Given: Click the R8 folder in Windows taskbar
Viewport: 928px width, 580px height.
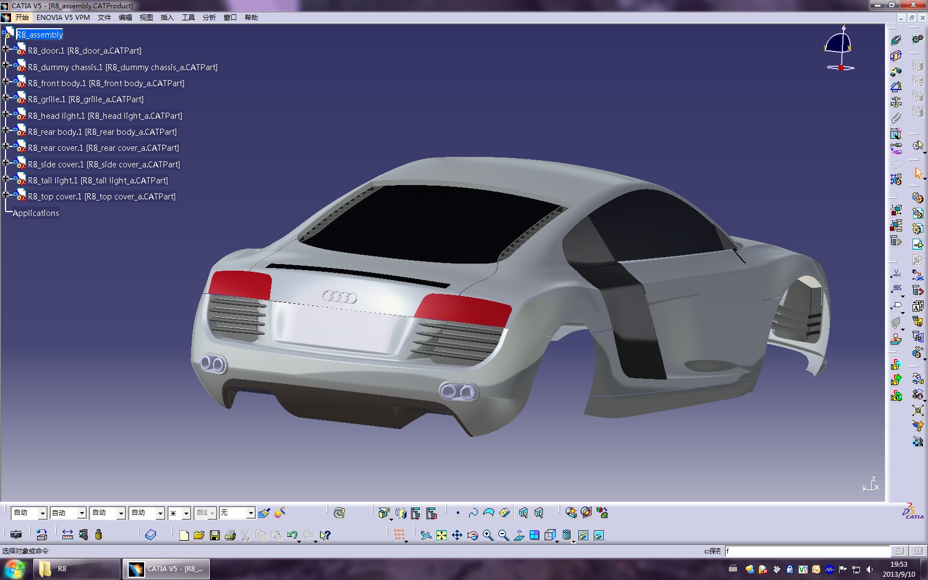Looking at the screenshot, I should point(77,569).
